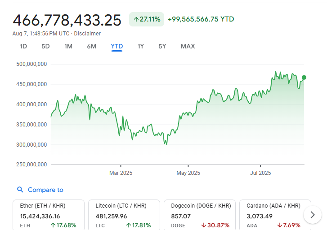Click the May 2025 axis label
Image resolution: width=327 pixels, height=230 pixels.
(x=188, y=173)
